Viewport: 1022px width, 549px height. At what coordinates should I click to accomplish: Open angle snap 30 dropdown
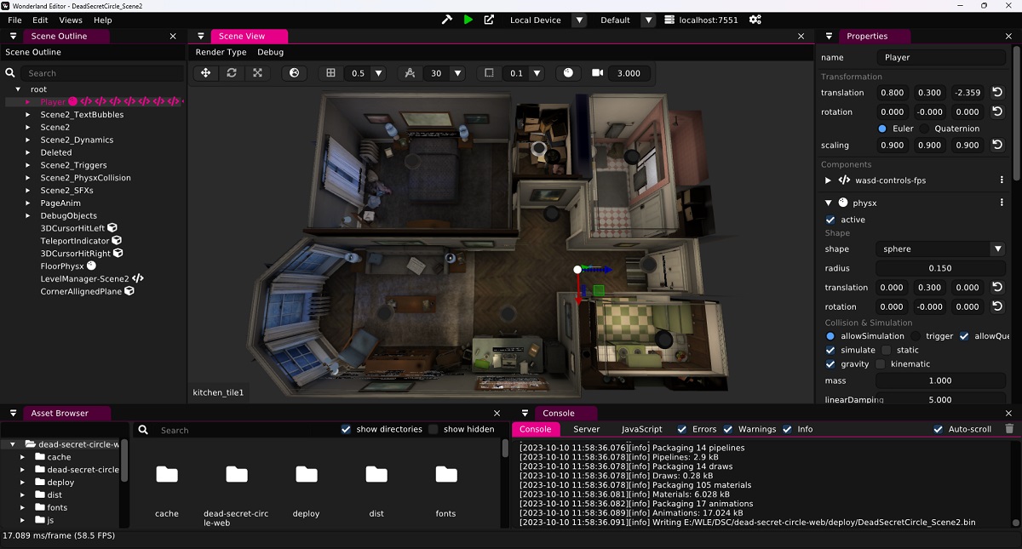(457, 73)
